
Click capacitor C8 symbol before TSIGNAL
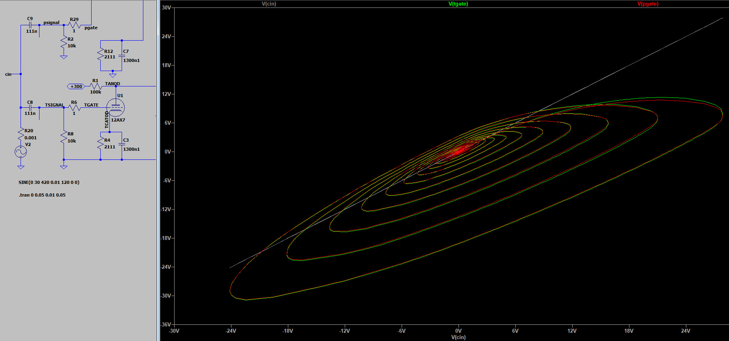pyautogui.click(x=30, y=107)
